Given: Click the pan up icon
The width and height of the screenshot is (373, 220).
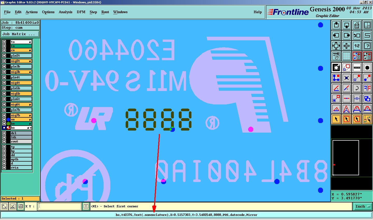Looking at the screenshot, I should click(x=336, y=25).
